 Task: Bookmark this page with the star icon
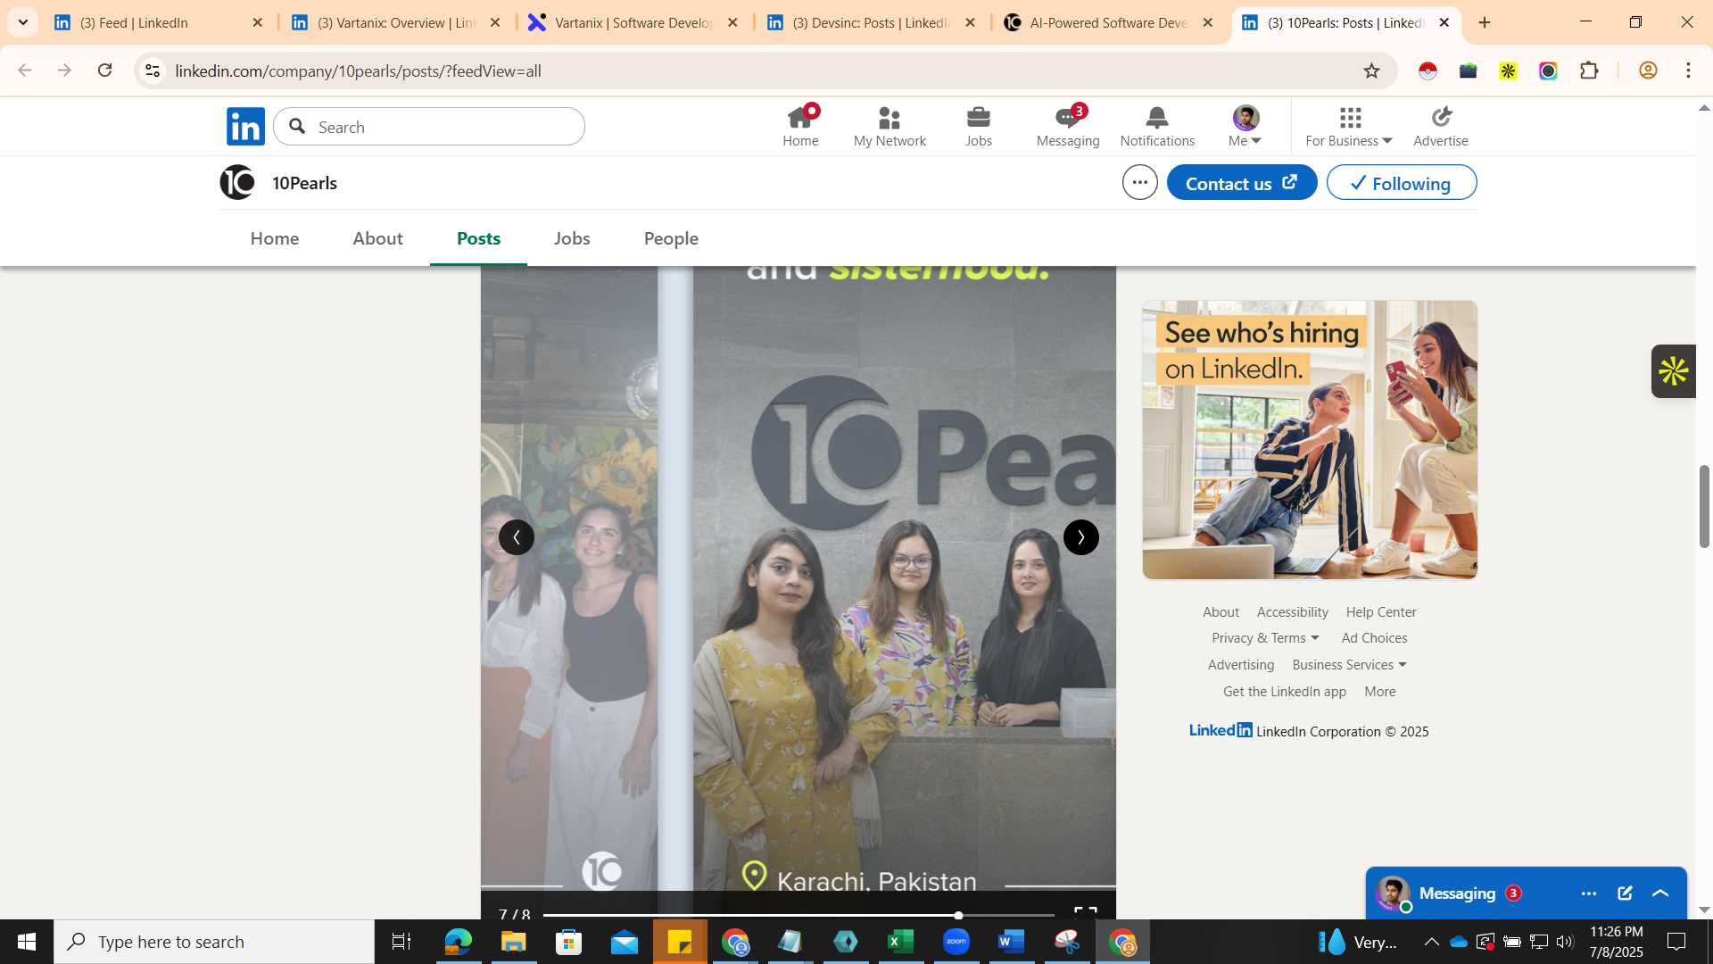1371,71
